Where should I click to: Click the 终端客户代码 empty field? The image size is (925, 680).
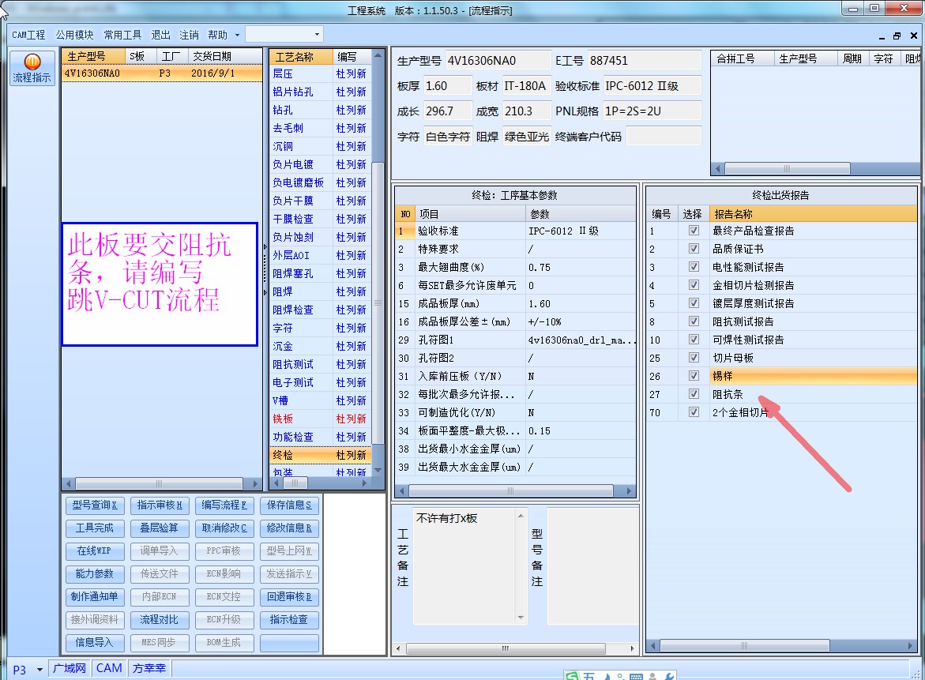664,136
